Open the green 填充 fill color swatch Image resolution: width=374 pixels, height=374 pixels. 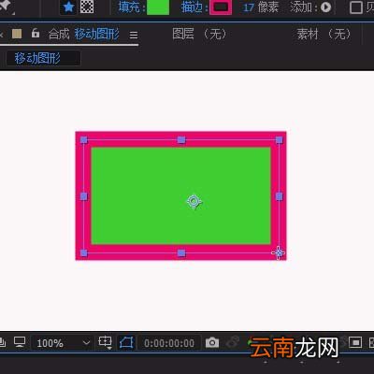pyautogui.click(x=158, y=7)
